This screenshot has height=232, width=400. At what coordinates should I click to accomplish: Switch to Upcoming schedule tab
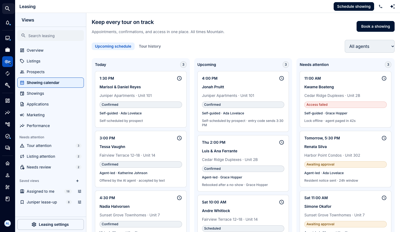(113, 46)
